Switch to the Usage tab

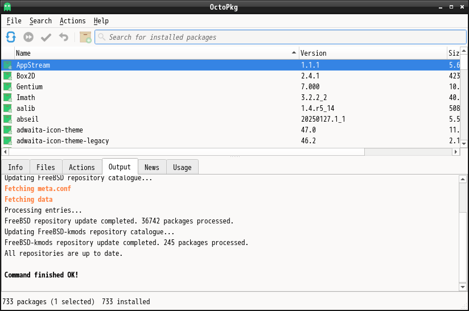(182, 167)
